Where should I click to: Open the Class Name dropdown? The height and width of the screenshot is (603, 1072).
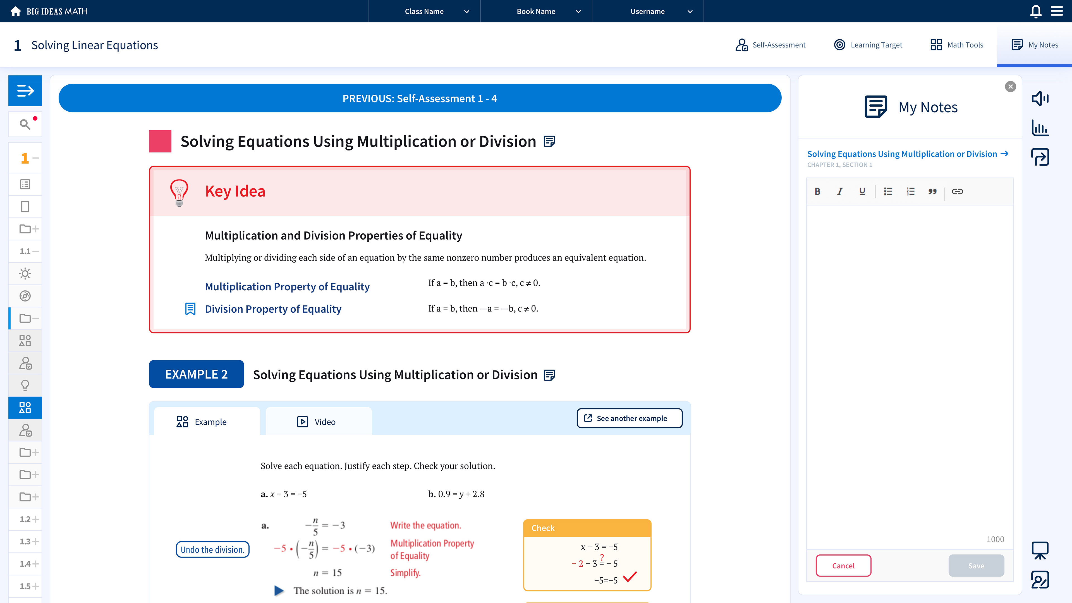coord(424,11)
